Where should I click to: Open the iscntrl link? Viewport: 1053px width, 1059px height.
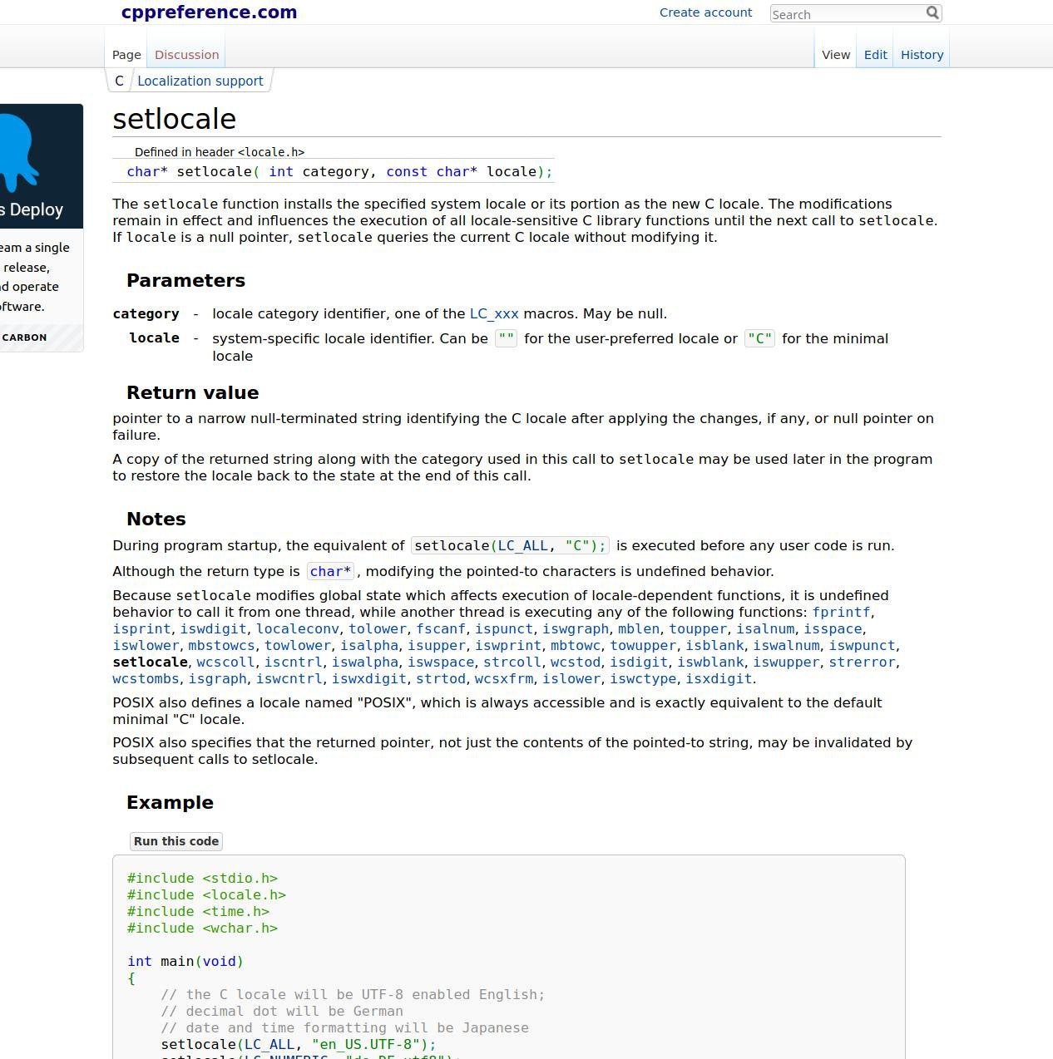(x=294, y=662)
